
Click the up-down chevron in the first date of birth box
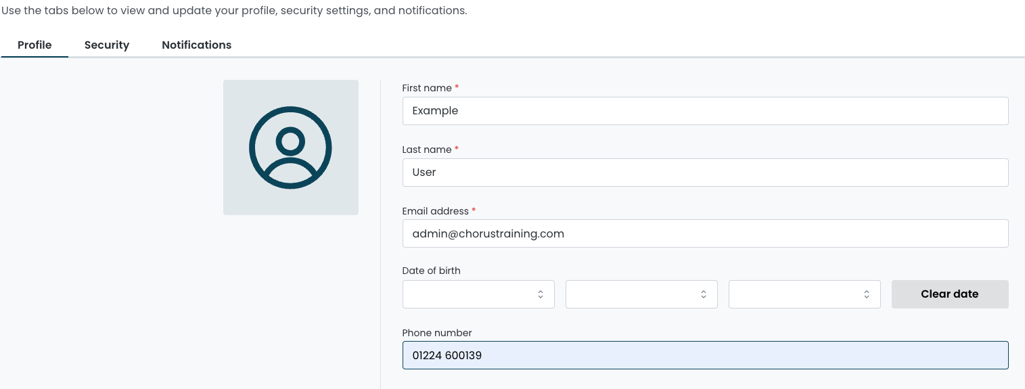(x=540, y=294)
